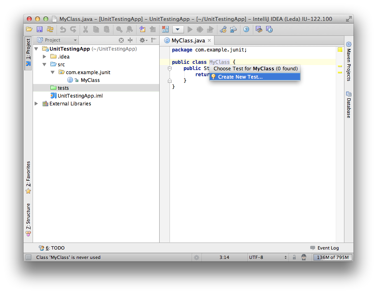Click the Find magnifier icon
This screenshot has width=377, height=294.
pyautogui.click(x=119, y=29)
